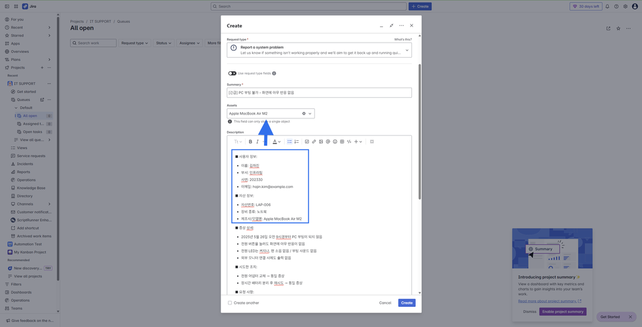
Task: Toggle the Use request type fields switch
Action: [x=232, y=74]
